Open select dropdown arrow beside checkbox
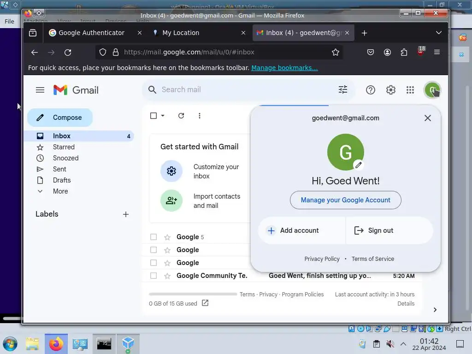Image resolution: width=472 pixels, height=354 pixels. point(163,116)
